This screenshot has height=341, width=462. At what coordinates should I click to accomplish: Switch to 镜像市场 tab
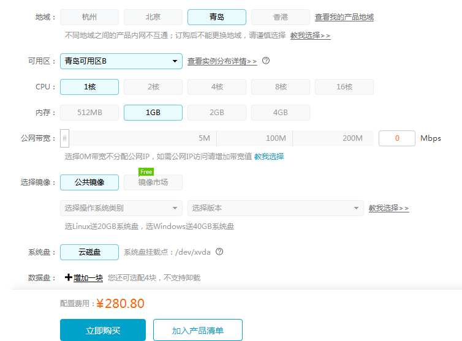pyautogui.click(x=153, y=182)
